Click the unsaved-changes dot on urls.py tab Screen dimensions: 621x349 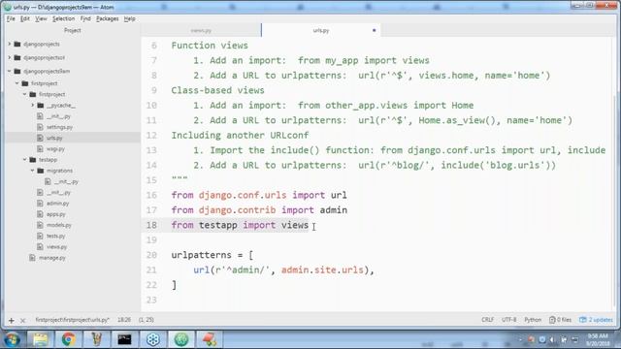[374, 30]
